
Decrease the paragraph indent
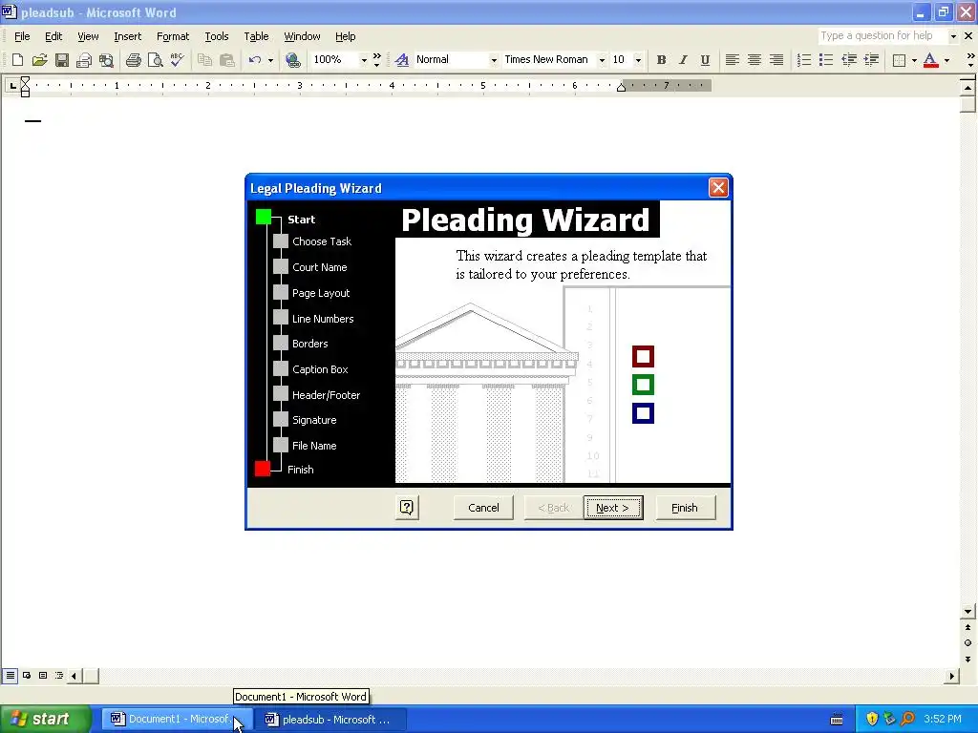(x=849, y=60)
